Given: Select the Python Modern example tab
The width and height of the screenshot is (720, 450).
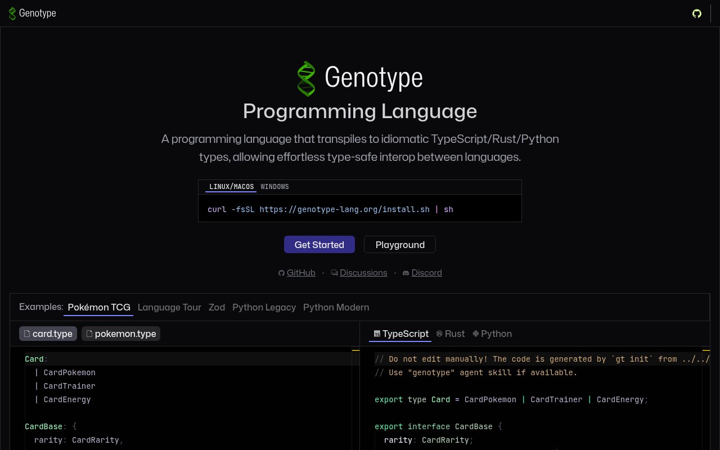Looking at the screenshot, I should coord(336,307).
